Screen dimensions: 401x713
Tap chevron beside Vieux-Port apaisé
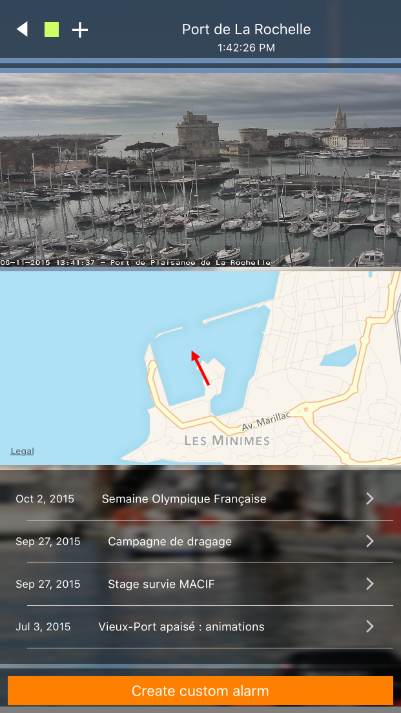(x=370, y=626)
